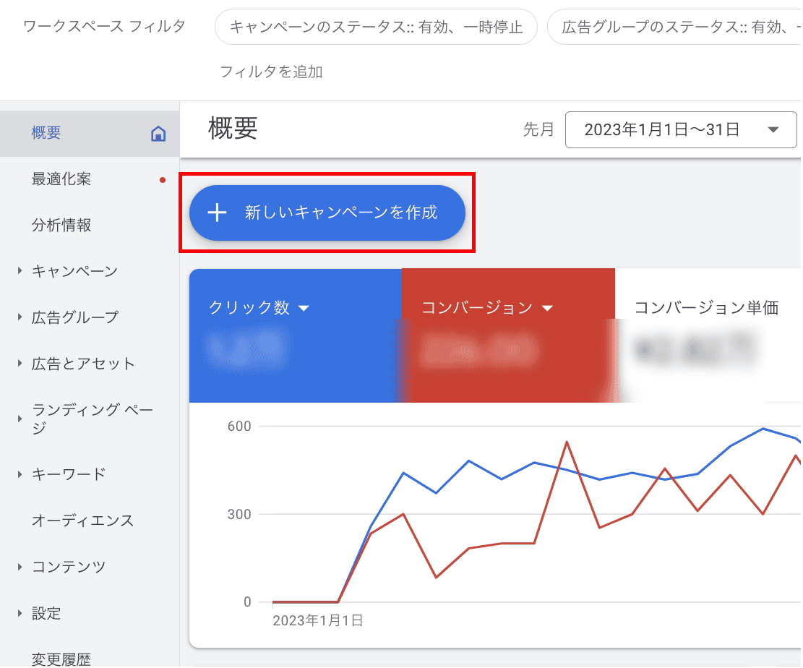Viewport: 803px width, 668px height.
Task: Click the キャンペーンのステータス filter chip
Action: click(x=376, y=27)
